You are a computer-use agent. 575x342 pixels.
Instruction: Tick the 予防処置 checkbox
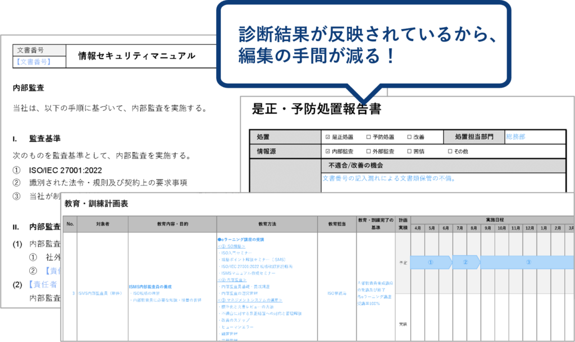[x=368, y=136]
